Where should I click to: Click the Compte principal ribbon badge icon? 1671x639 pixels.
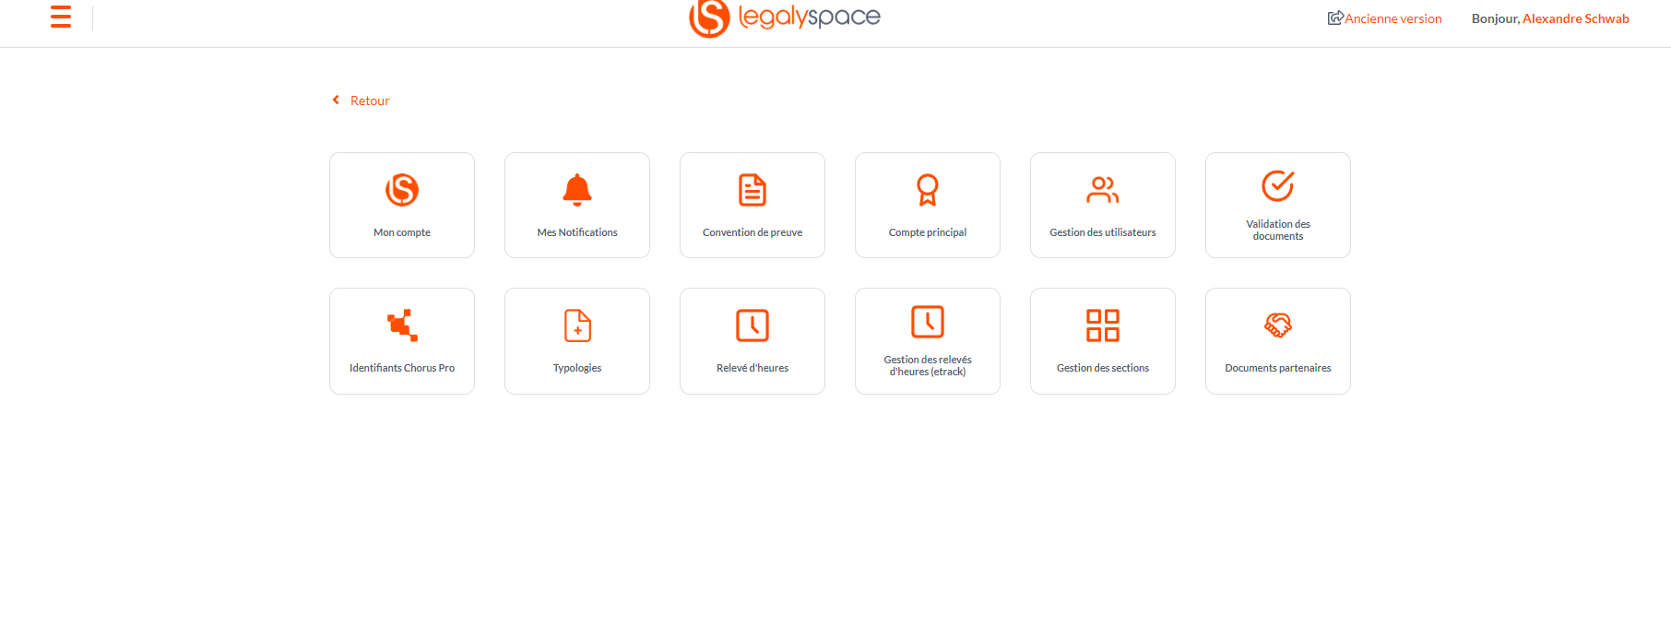pyautogui.click(x=928, y=190)
